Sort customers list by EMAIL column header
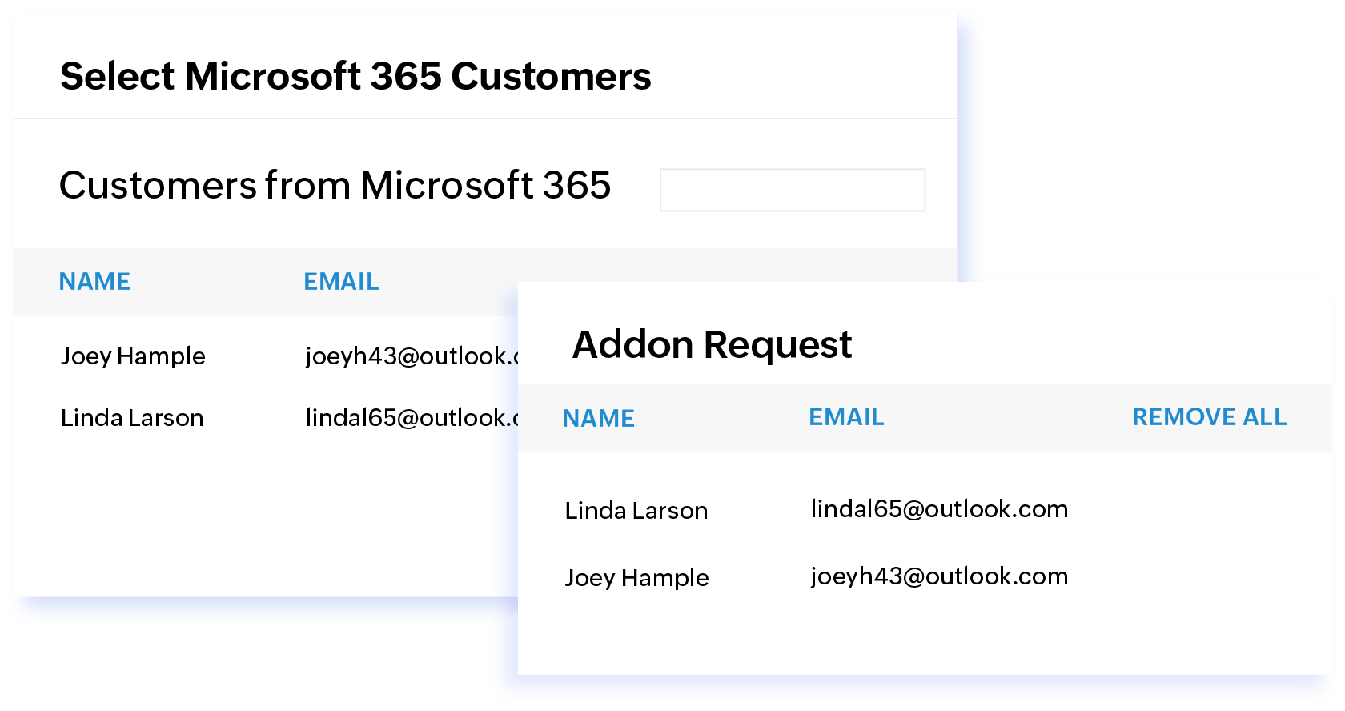1345x711 pixels. point(341,282)
